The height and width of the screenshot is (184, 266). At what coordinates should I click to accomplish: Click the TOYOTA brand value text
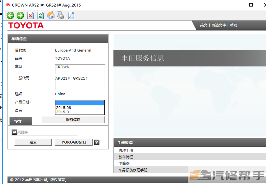[x=63, y=58]
